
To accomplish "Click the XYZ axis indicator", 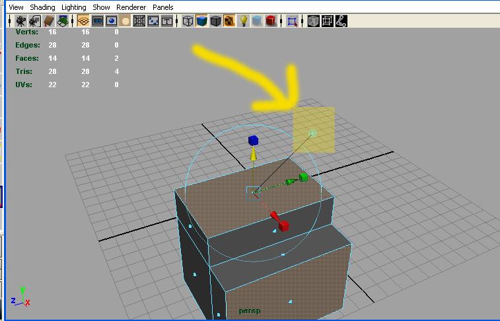I will pos(20,297).
